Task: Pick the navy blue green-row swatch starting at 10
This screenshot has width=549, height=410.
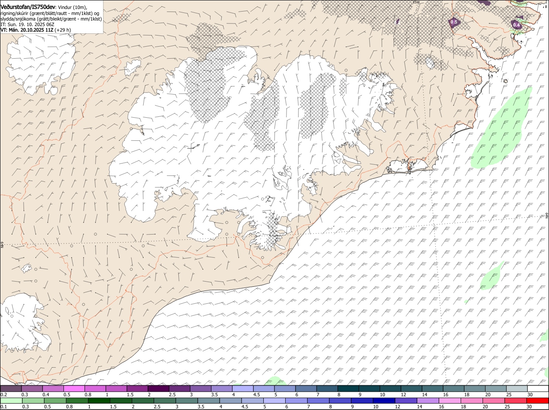Action: 383,401
